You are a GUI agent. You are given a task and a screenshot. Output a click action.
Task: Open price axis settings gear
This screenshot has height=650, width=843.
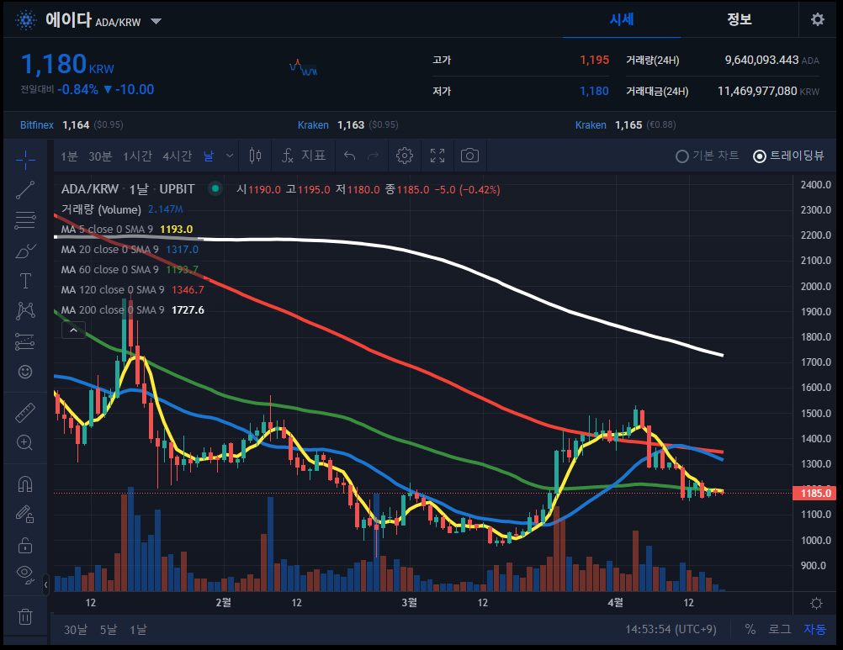pos(816,603)
